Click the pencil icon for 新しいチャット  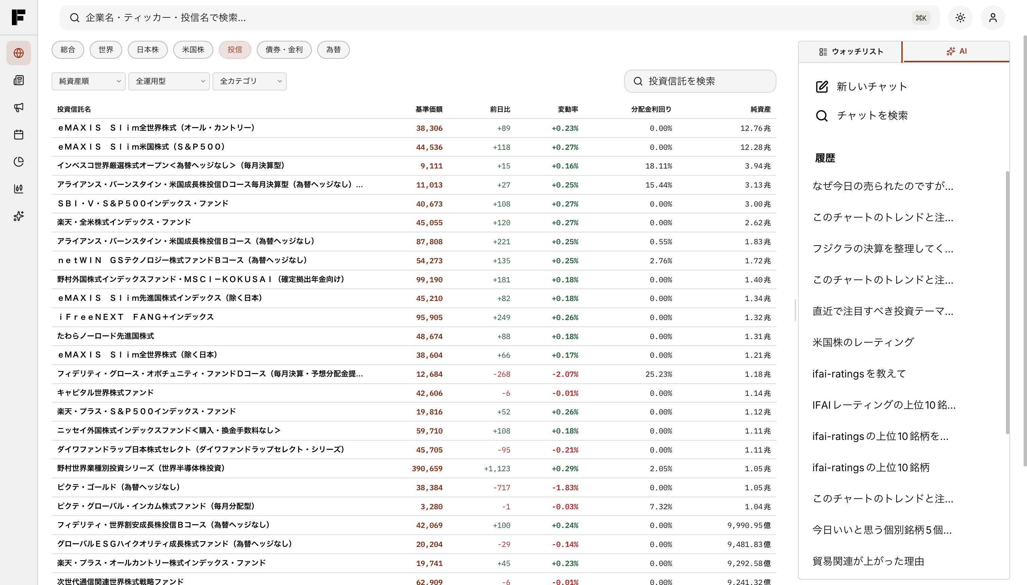click(822, 86)
